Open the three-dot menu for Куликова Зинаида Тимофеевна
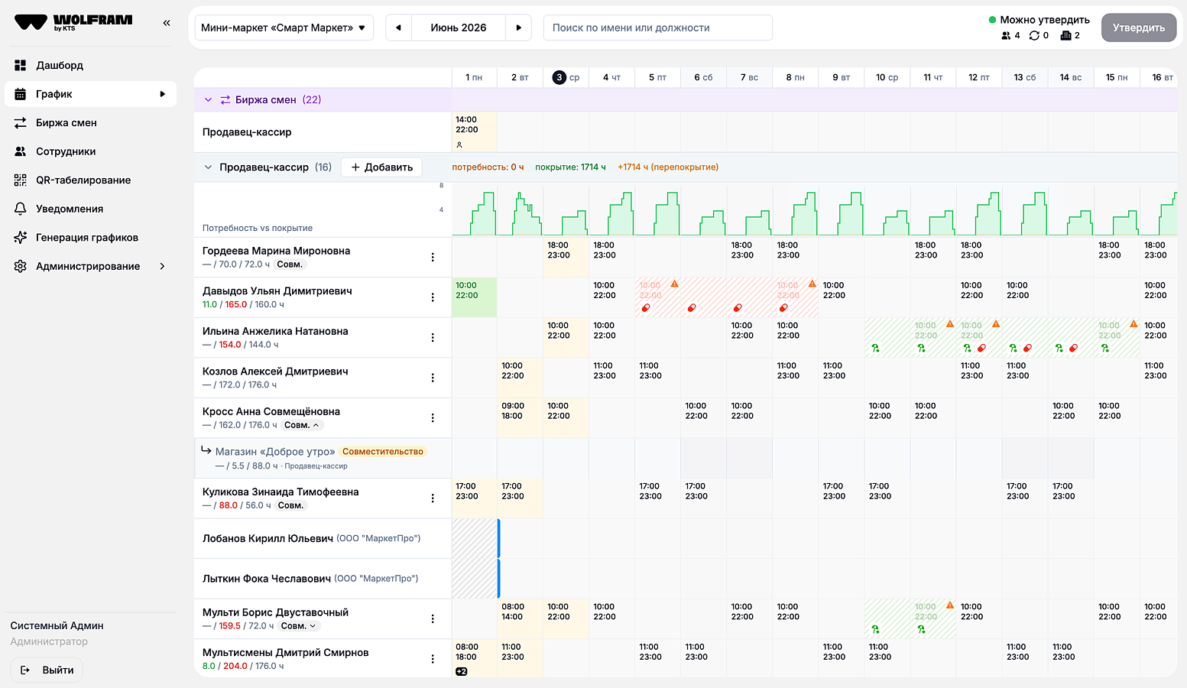 pos(433,498)
